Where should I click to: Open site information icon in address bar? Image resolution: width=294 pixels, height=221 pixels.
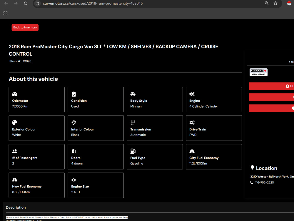(38, 3)
